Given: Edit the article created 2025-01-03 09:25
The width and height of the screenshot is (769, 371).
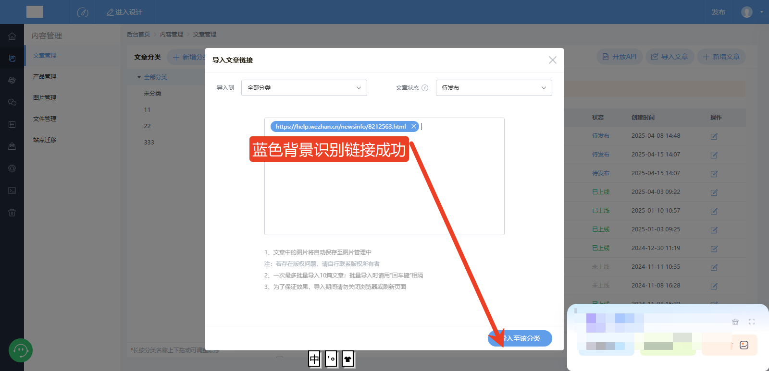Looking at the screenshot, I should [714, 230].
